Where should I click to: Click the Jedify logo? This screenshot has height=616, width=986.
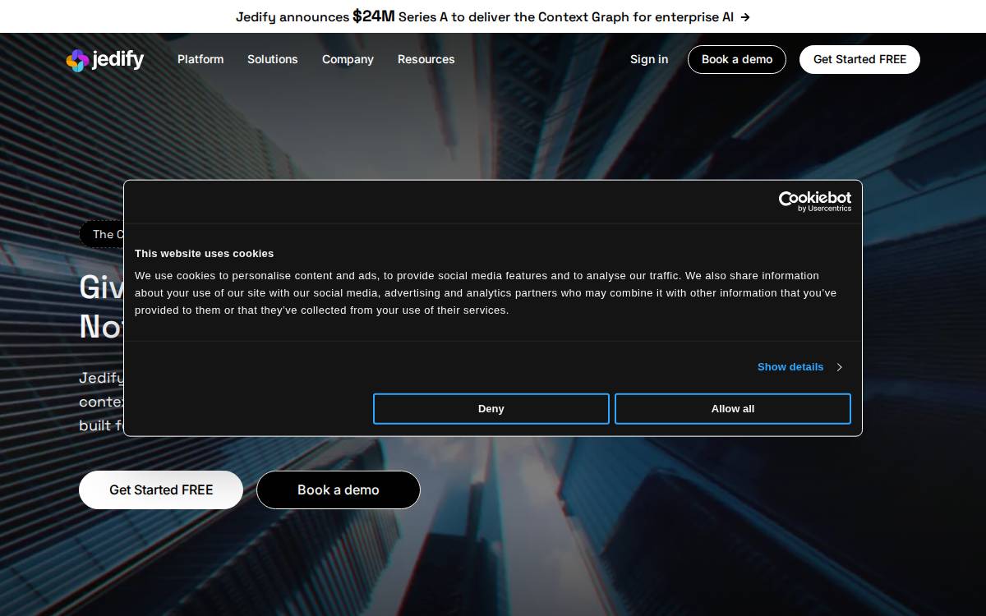click(x=105, y=60)
